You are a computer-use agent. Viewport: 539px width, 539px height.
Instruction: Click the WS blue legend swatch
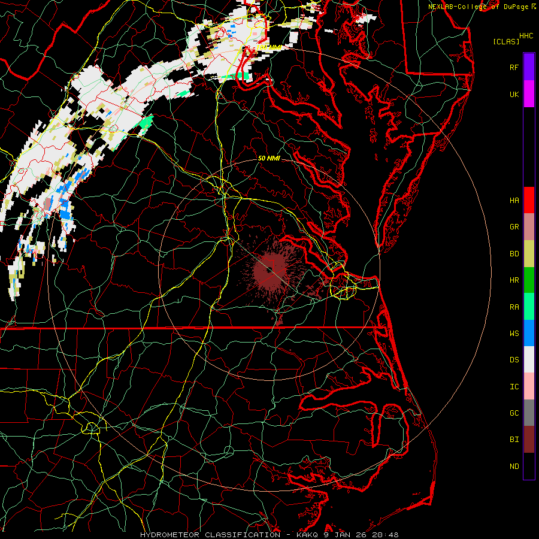(x=529, y=333)
